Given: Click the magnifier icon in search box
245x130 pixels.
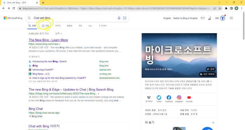Looking at the screenshot, I should pyautogui.click(x=29, y=18).
